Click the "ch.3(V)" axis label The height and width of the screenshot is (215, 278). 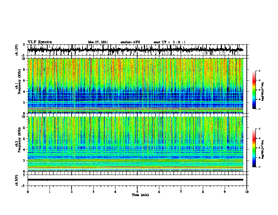[x=17, y=181]
